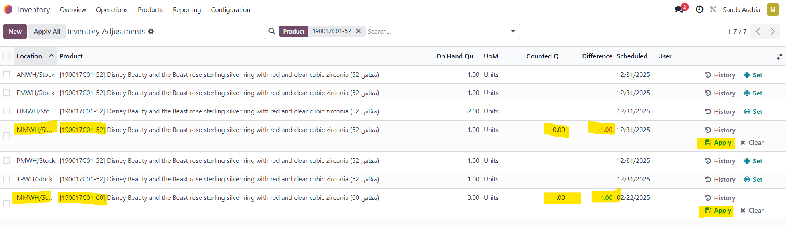Open the Operations menu
Viewport: 786px width, 227px height.
[x=112, y=9]
